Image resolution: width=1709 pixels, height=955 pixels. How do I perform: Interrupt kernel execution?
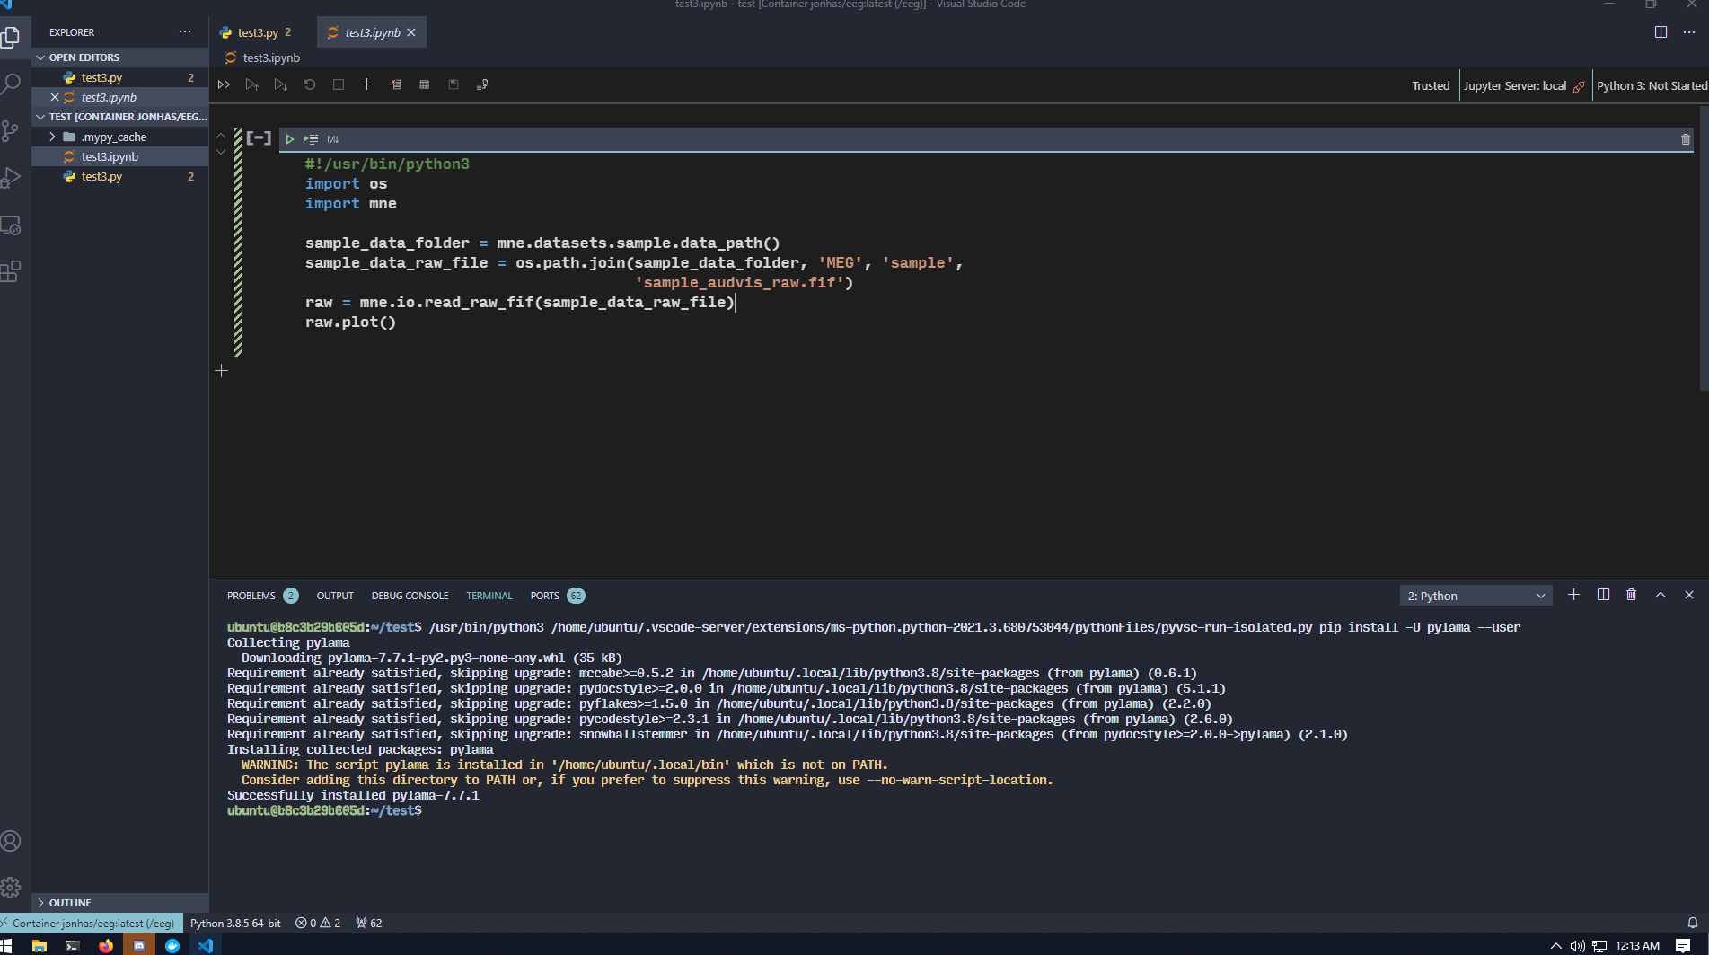point(339,84)
